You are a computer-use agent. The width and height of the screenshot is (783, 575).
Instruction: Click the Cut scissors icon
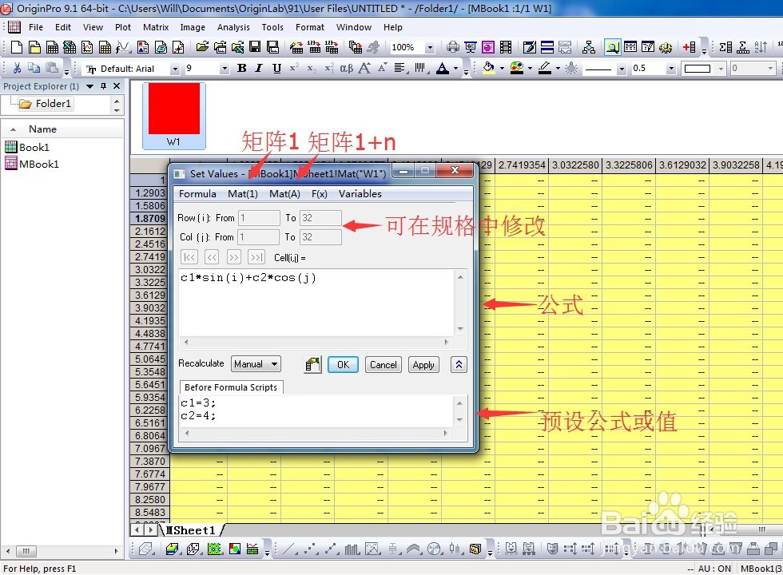17,68
